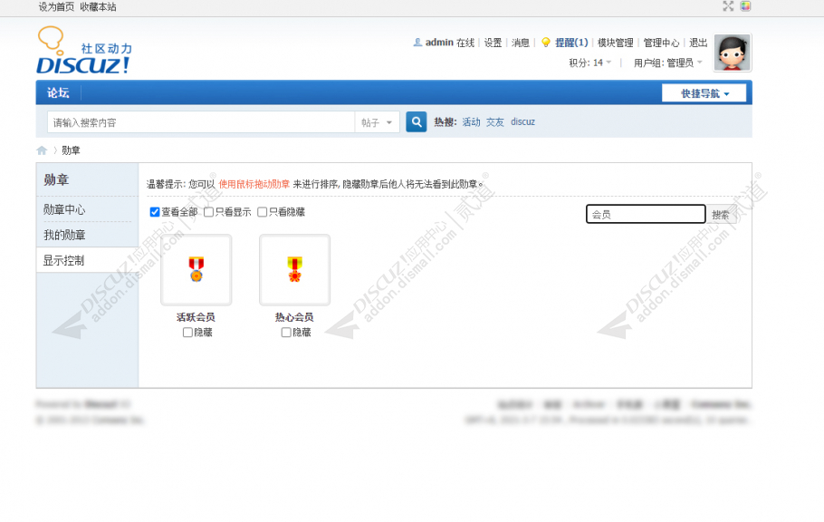Click hot search term discuz
This screenshot has width=824, height=522.
522,122
